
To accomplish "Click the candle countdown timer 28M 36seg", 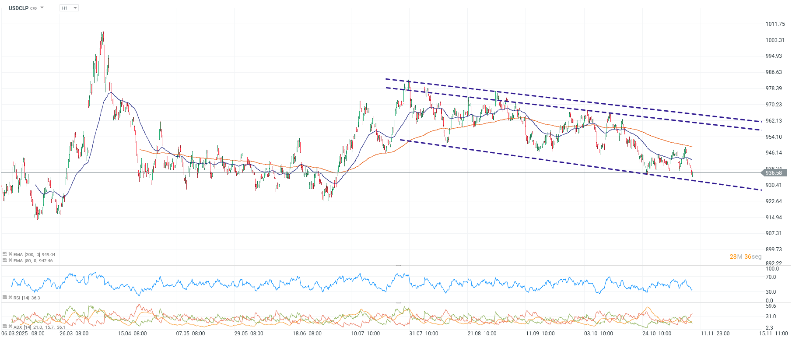I will tap(746, 257).
